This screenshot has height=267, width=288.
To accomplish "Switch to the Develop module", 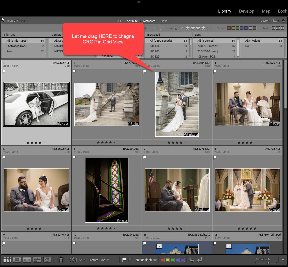I will pos(247,11).
